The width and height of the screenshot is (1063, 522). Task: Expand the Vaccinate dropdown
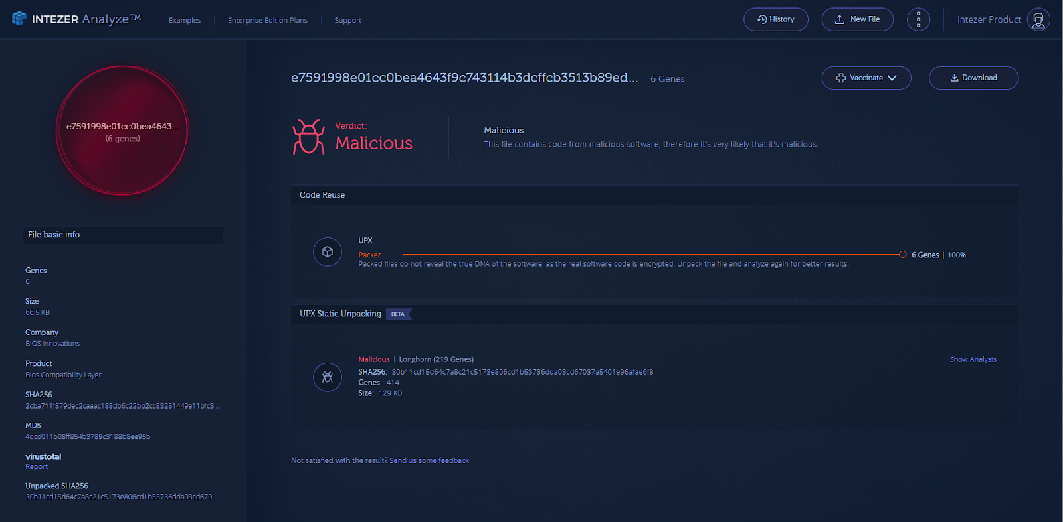coord(866,78)
